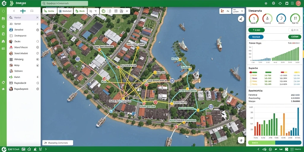Select the building icon in the left rail
Screen dimensions: 304x152
(x=3, y=41)
